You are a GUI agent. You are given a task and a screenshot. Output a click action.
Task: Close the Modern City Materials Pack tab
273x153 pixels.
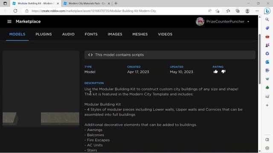coord(109,3)
